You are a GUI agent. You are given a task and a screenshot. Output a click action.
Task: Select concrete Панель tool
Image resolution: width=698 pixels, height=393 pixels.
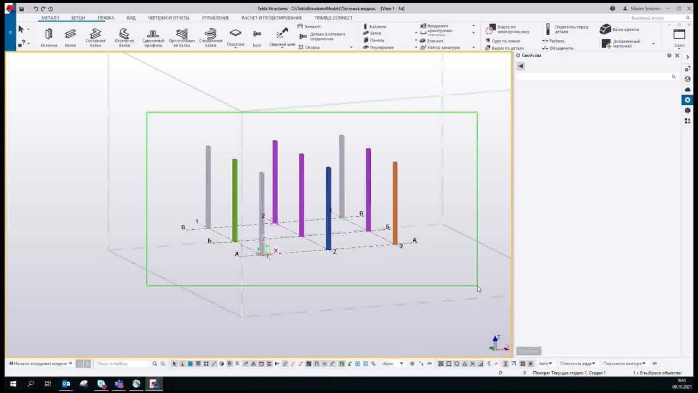pos(374,40)
